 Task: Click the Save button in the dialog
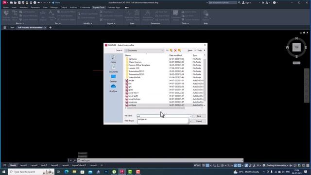pyautogui.click(x=199, y=116)
